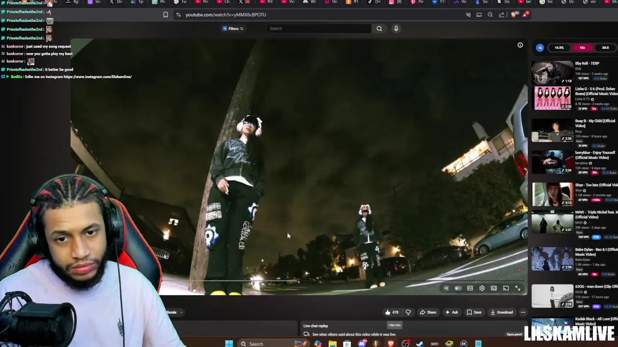This screenshot has width=618, height=347.
Task: Open MAVI - Triple Nickel video thumbnail
Action: pyautogui.click(x=552, y=222)
